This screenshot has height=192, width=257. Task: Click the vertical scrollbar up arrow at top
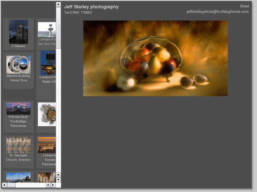click(58, 5)
